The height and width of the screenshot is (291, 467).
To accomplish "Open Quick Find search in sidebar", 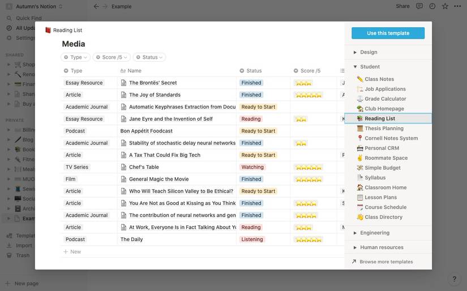I will (x=28, y=18).
